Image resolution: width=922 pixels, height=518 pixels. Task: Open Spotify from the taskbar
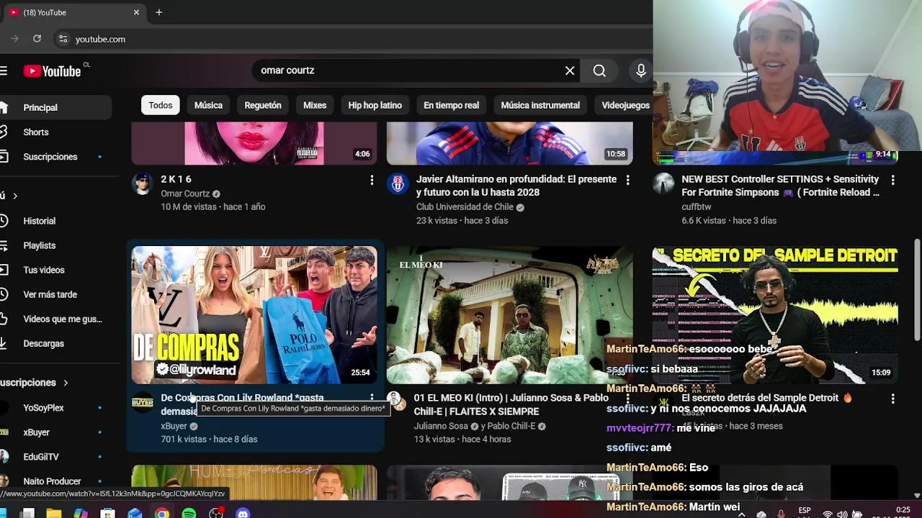(x=189, y=513)
